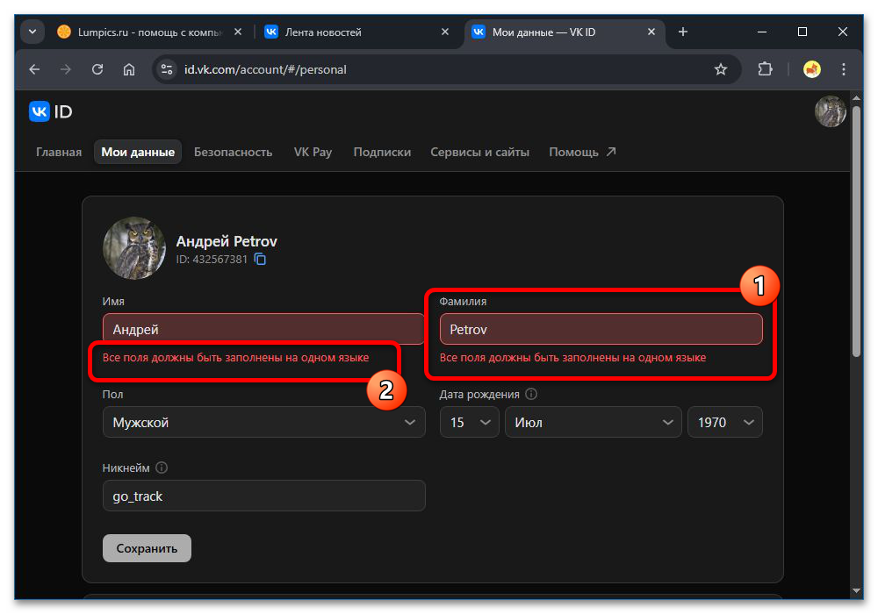878x614 pixels.
Task: Open profile avatar menu at top right
Action: (x=830, y=111)
